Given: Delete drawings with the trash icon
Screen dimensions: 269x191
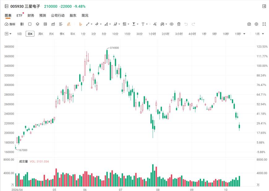Looking at the screenshot, I should click(x=179, y=24).
